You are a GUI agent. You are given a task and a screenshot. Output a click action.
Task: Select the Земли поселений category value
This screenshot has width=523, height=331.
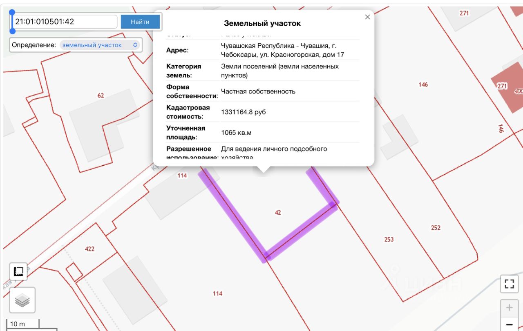point(280,71)
